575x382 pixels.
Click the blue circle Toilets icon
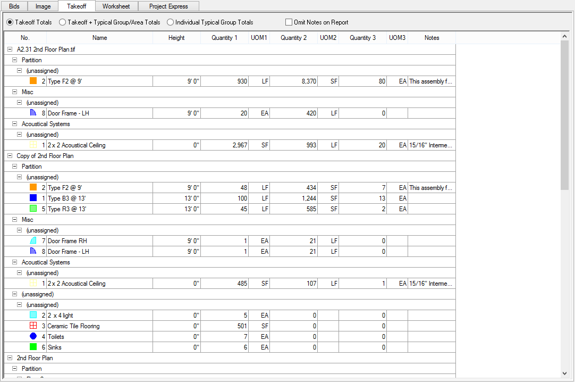click(33, 336)
